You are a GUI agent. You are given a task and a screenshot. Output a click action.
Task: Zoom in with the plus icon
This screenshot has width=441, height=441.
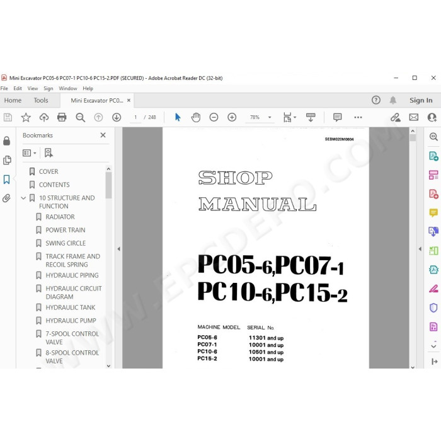[x=232, y=117]
